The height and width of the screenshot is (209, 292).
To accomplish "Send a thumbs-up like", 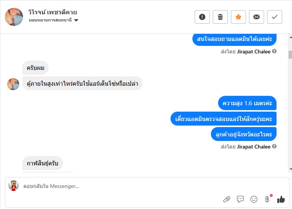I will (x=281, y=199).
